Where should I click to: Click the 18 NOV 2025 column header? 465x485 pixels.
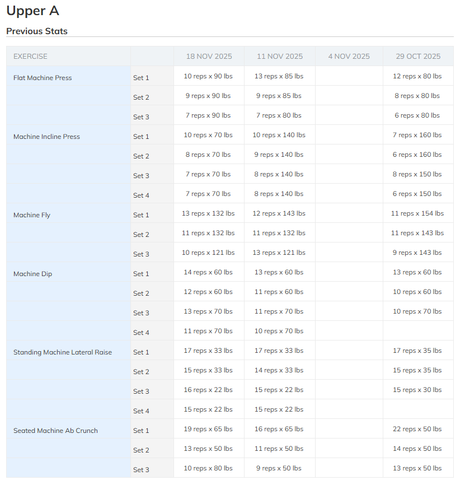pos(208,56)
